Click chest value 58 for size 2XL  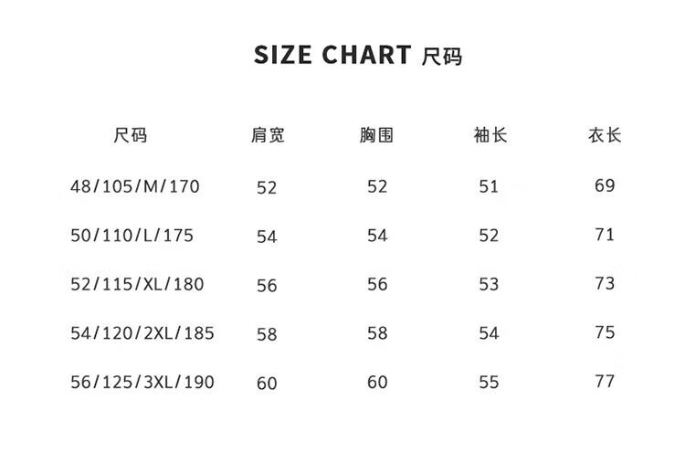[x=377, y=333]
